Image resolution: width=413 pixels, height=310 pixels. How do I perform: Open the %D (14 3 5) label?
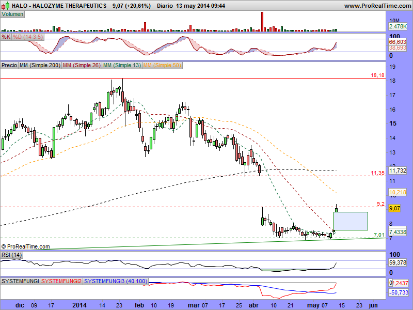(x=28, y=37)
